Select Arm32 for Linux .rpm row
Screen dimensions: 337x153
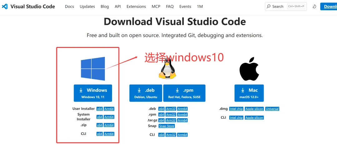pyautogui.click(x=171, y=115)
